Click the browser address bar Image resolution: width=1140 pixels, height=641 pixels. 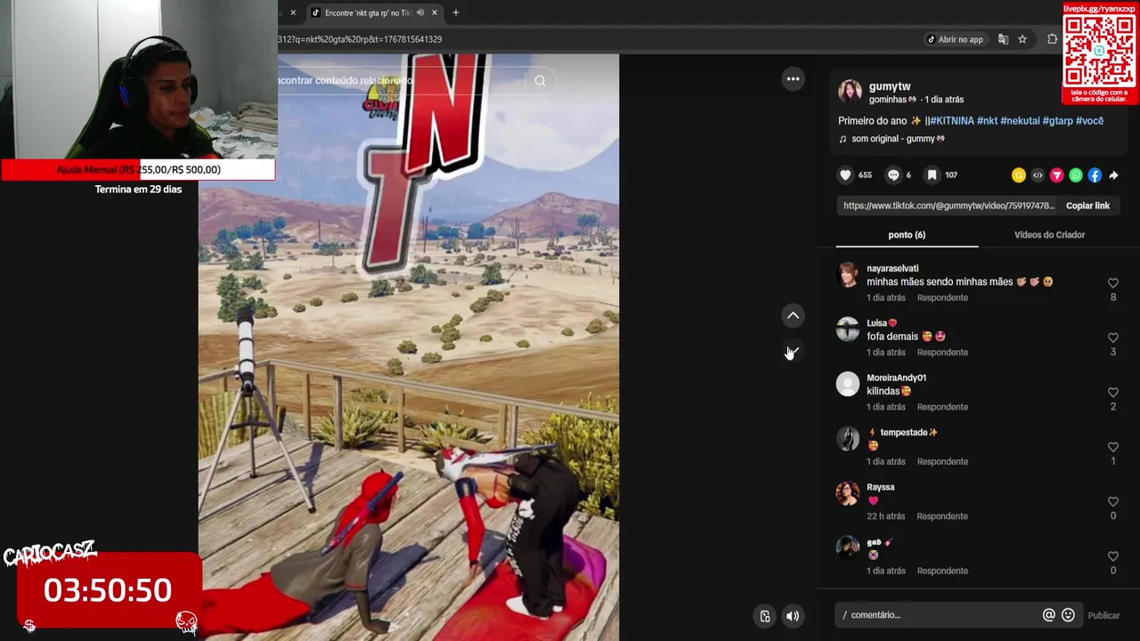point(597,39)
